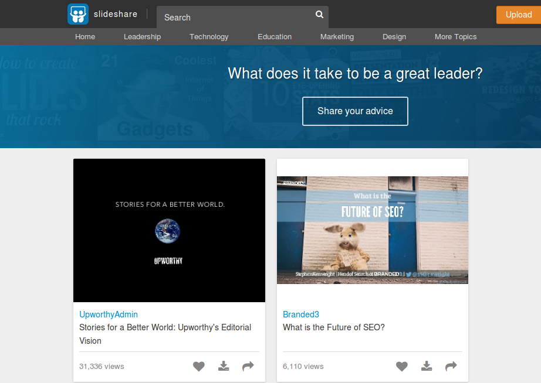Share the Future of SEO presentation

point(451,366)
